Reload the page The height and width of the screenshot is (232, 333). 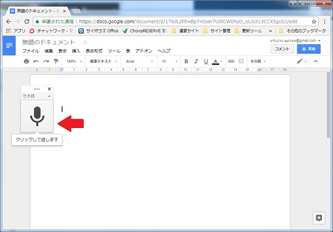27,22
